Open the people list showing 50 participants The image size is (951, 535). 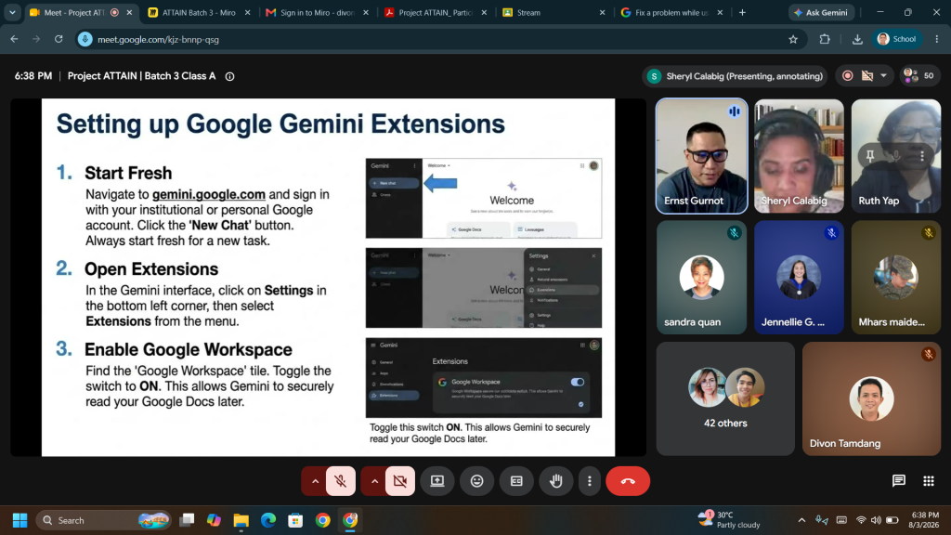pos(919,76)
